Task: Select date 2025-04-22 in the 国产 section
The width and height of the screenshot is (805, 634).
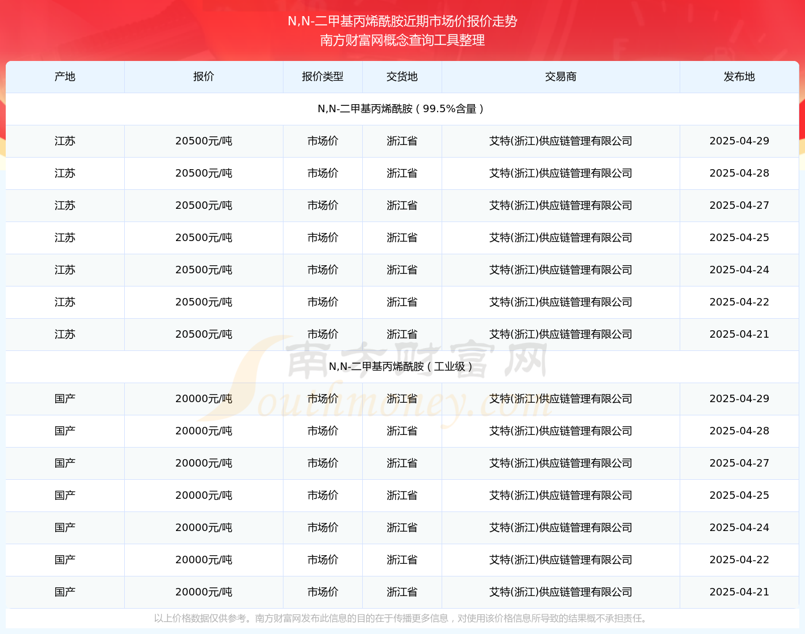Action: pos(739,560)
